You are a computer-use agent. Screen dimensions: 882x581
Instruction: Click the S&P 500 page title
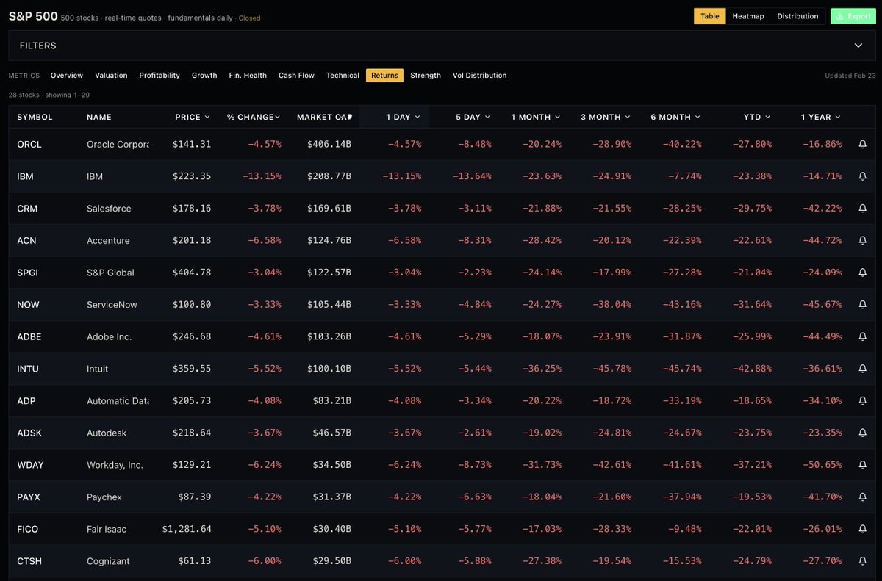pos(32,16)
